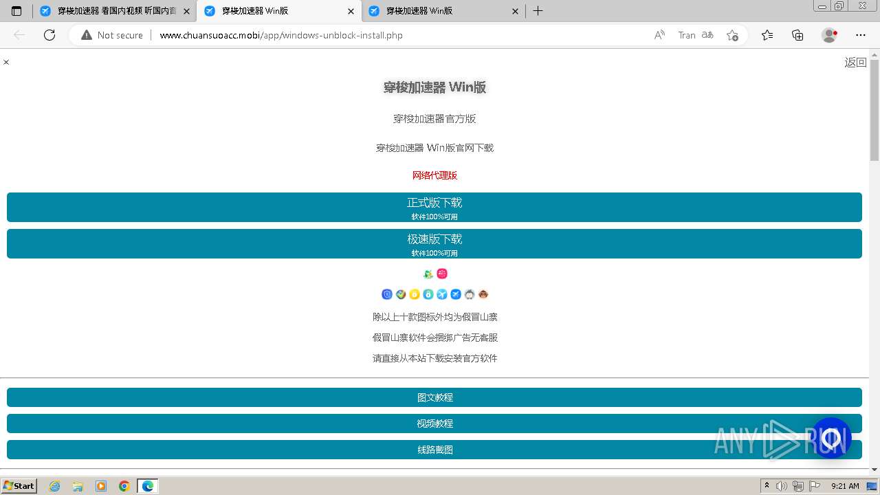The image size is (880, 495).
Task: Click the text 假冒山寨软件会捆绑广告无客服
Action: coord(434,338)
